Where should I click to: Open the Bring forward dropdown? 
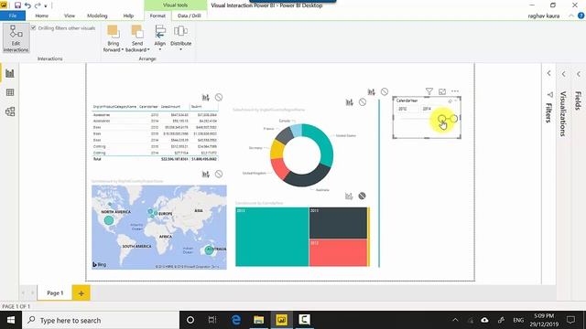point(114,38)
